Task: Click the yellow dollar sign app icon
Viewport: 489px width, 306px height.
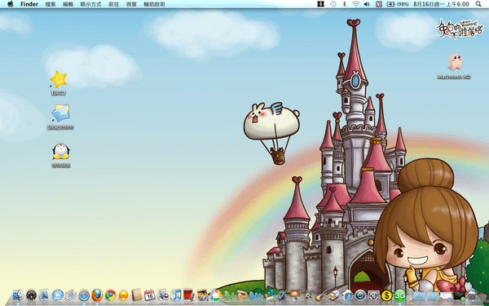Action: [386, 295]
